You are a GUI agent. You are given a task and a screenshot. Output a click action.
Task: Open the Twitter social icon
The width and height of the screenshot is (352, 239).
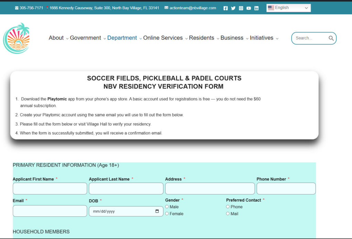(233, 8)
